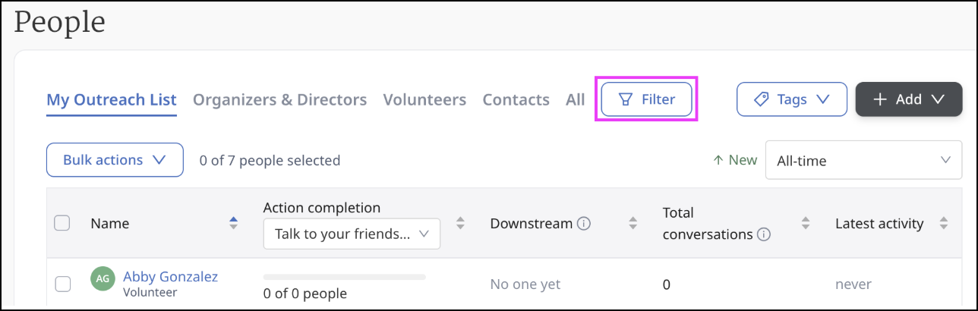
Task: Toggle the select-all header checkbox
Action: pos(62,223)
